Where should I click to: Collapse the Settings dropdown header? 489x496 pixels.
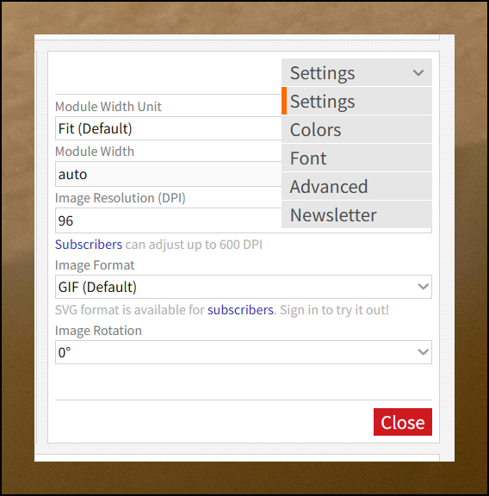[356, 72]
